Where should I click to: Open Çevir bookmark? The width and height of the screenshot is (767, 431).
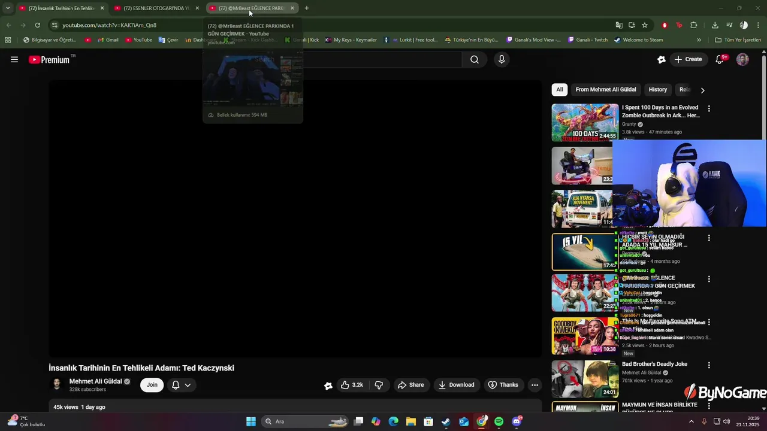pyautogui.click(x=168, y=40)
